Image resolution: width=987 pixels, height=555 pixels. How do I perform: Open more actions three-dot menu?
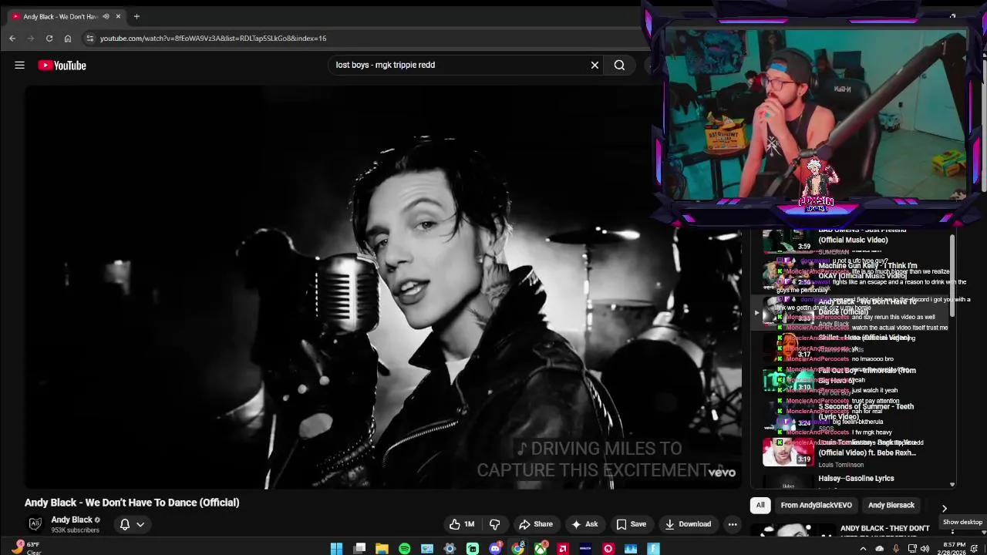point(733,524)
